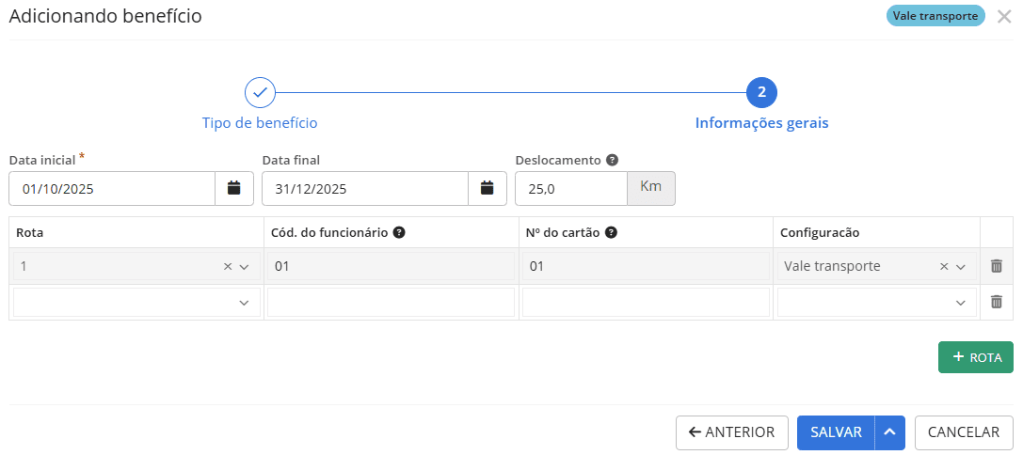The height and width of the screenshot is (455, 1023).
Task: Click the Salvar button
Action: click(x=836, y=432)
